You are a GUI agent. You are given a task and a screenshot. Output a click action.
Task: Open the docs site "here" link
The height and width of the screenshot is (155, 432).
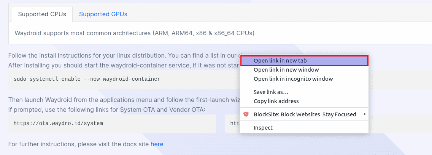click(157, 144)
